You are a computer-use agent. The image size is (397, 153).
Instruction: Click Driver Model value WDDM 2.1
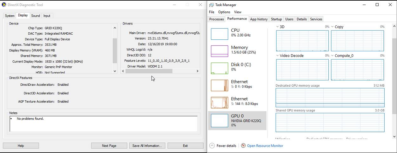pyautogui.click(x=155, y=66)
